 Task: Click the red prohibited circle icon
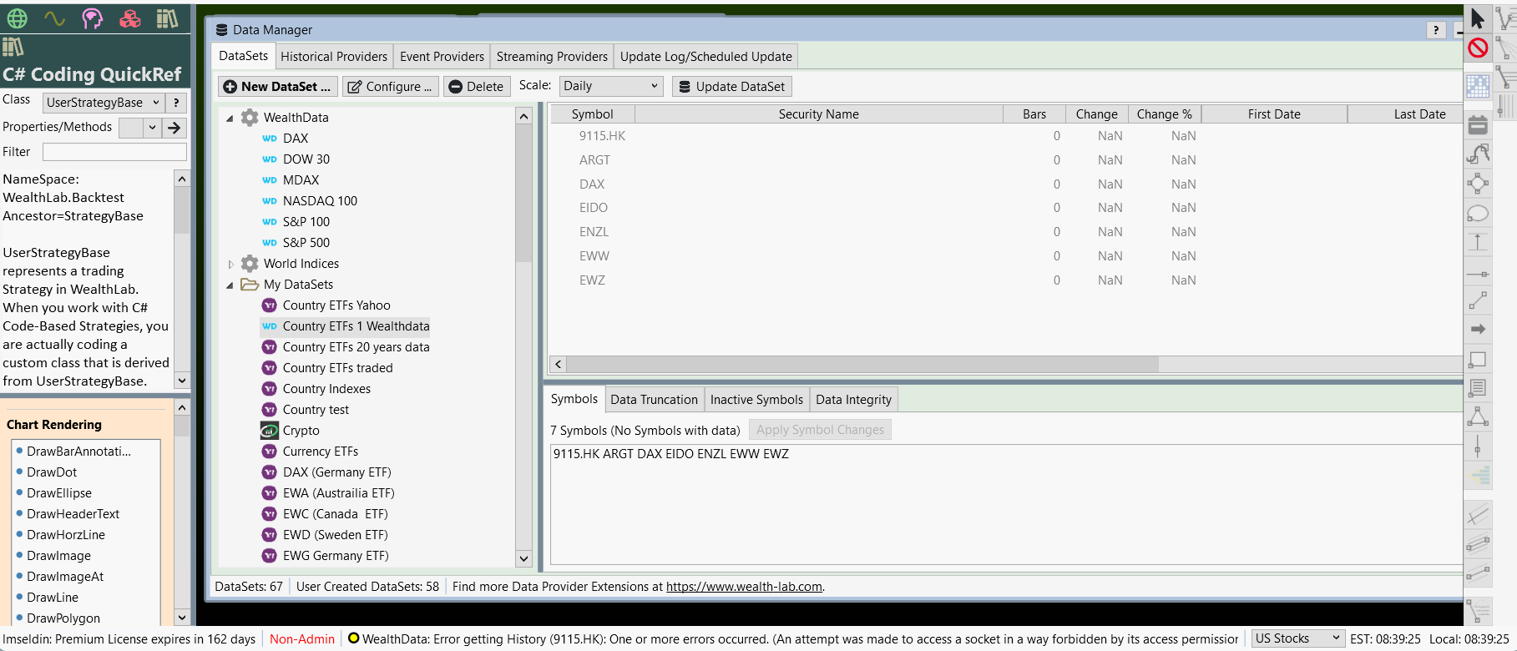[x=1478, y=48]
